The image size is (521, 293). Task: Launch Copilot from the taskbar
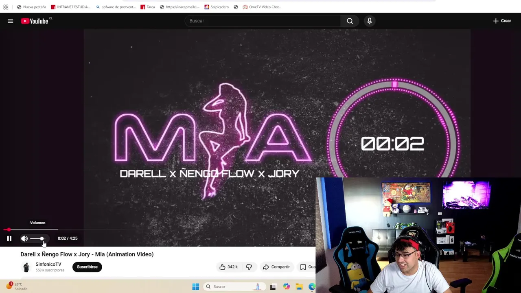tap(287, 286)
